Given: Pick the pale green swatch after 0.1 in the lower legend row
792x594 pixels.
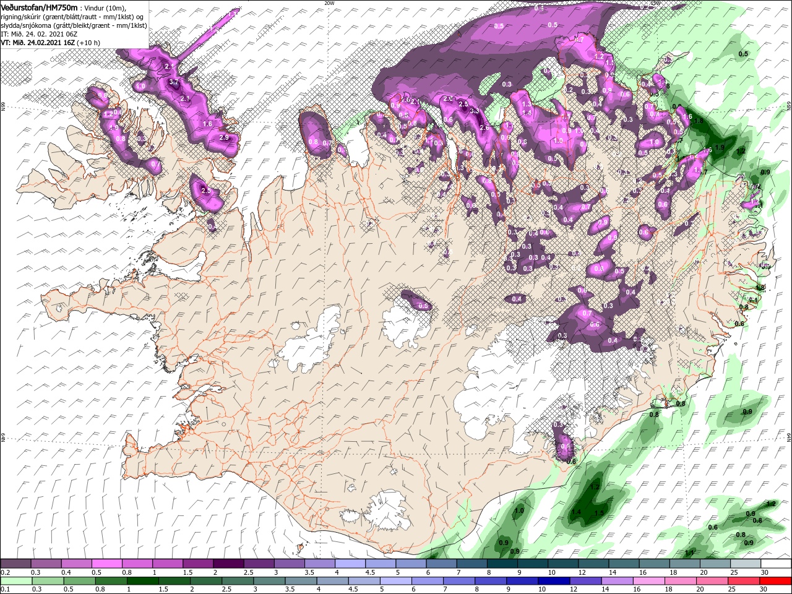Looking at the screenshot, I should coord(15,581).
